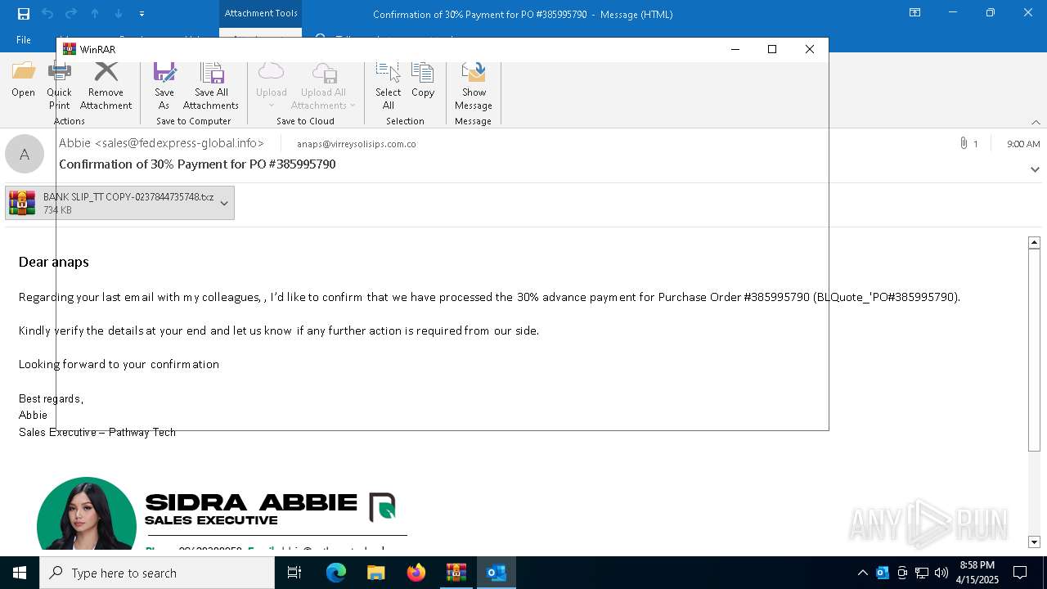Click the message scrollbar up arrow
Viewport: 1047px width, 589px height.
click(x=1034, y=242)
